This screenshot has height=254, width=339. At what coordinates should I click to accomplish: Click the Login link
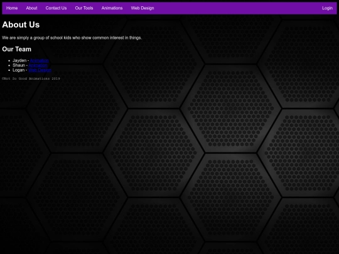327,8
